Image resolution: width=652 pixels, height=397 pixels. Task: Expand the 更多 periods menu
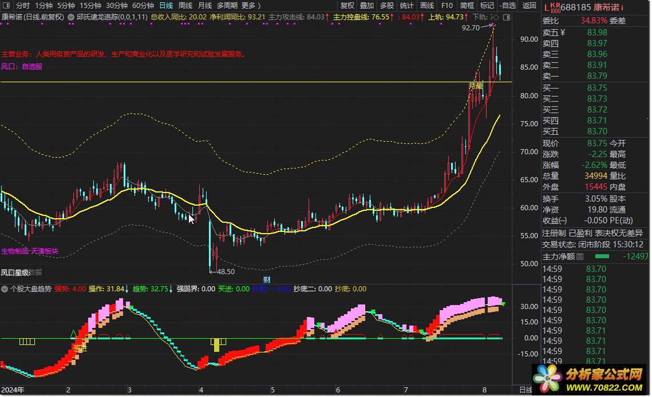pyautogui.click(x=251, y=5)
